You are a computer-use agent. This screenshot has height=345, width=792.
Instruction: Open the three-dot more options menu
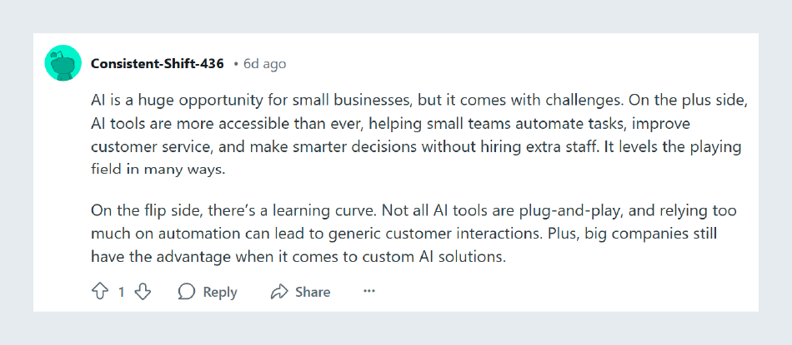[369, 291]
